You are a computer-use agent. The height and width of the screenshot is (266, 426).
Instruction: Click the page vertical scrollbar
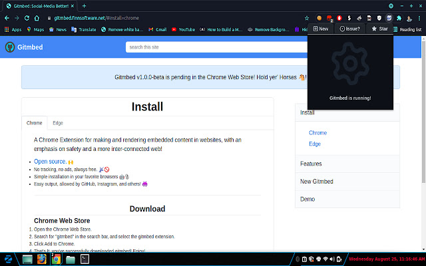(423, 112)
